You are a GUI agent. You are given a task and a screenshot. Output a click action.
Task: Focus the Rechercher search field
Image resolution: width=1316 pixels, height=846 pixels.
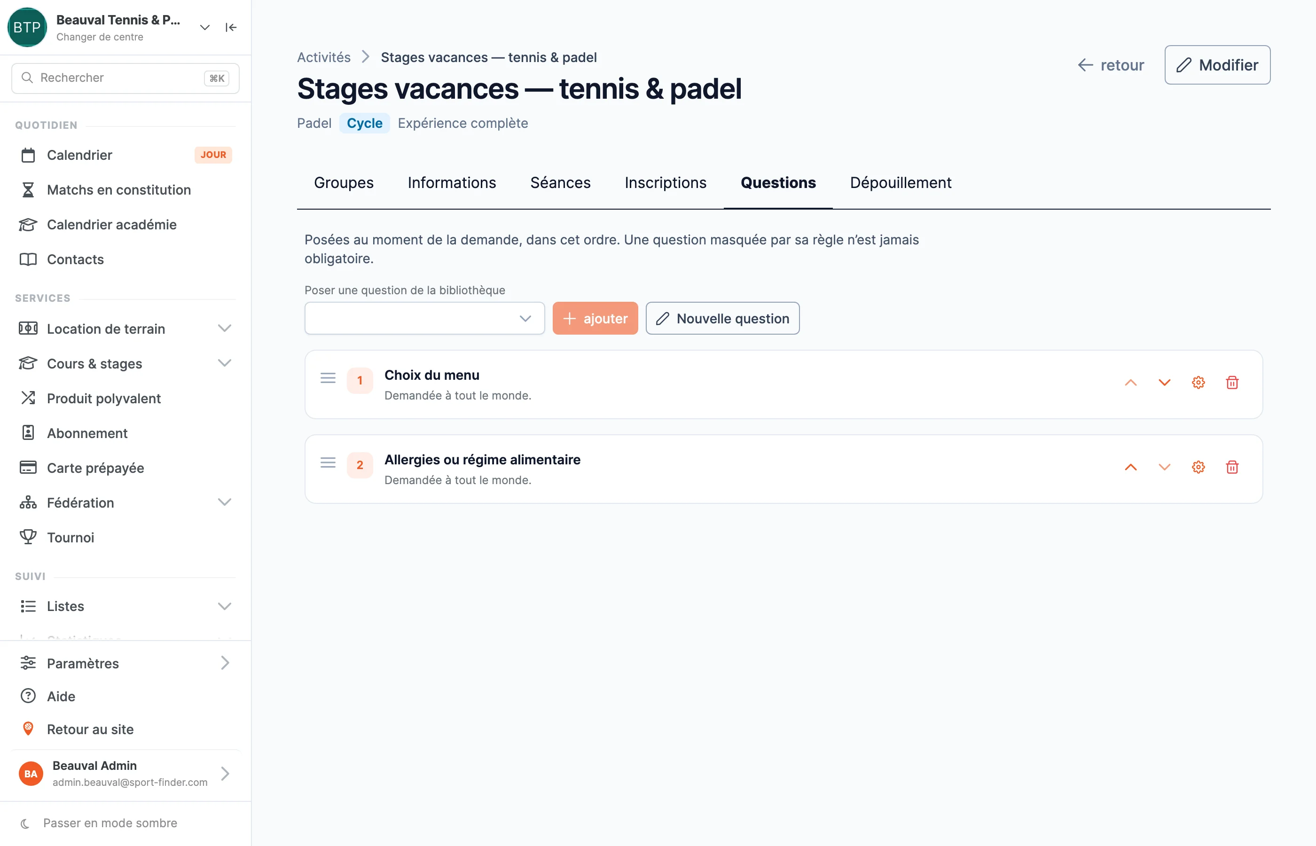click(x=125, y=78)
